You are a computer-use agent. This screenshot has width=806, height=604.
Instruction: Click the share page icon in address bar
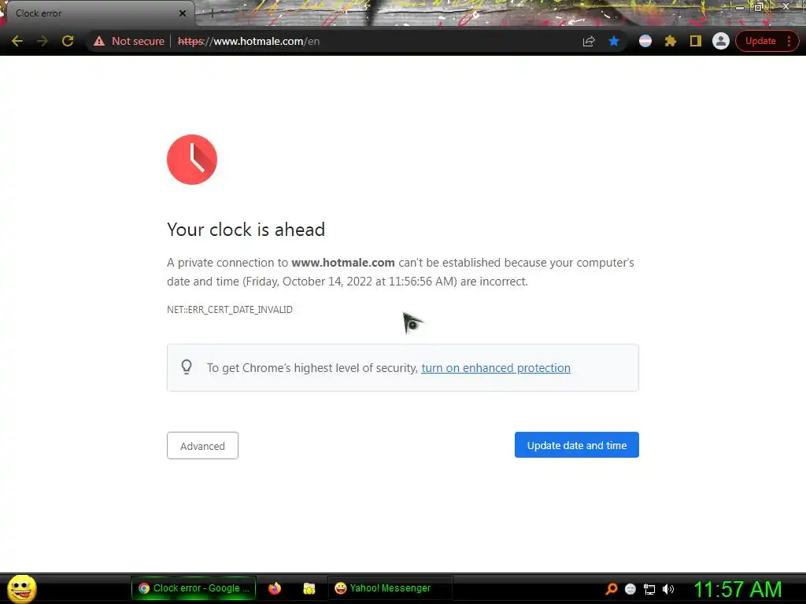pyautogui.click(x=589, y=41)
